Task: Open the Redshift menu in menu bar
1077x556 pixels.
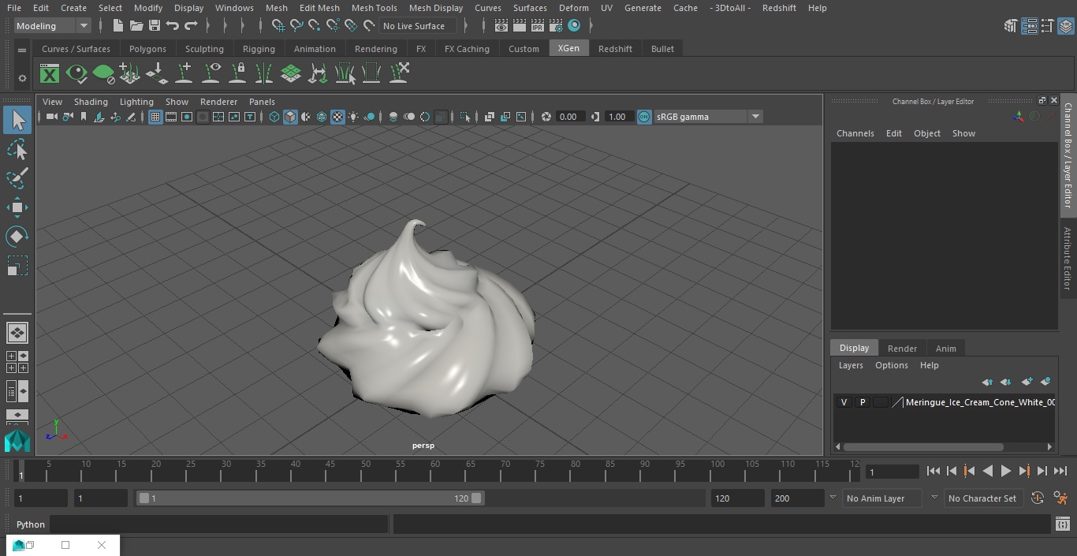Action: [x=778, y=8]
